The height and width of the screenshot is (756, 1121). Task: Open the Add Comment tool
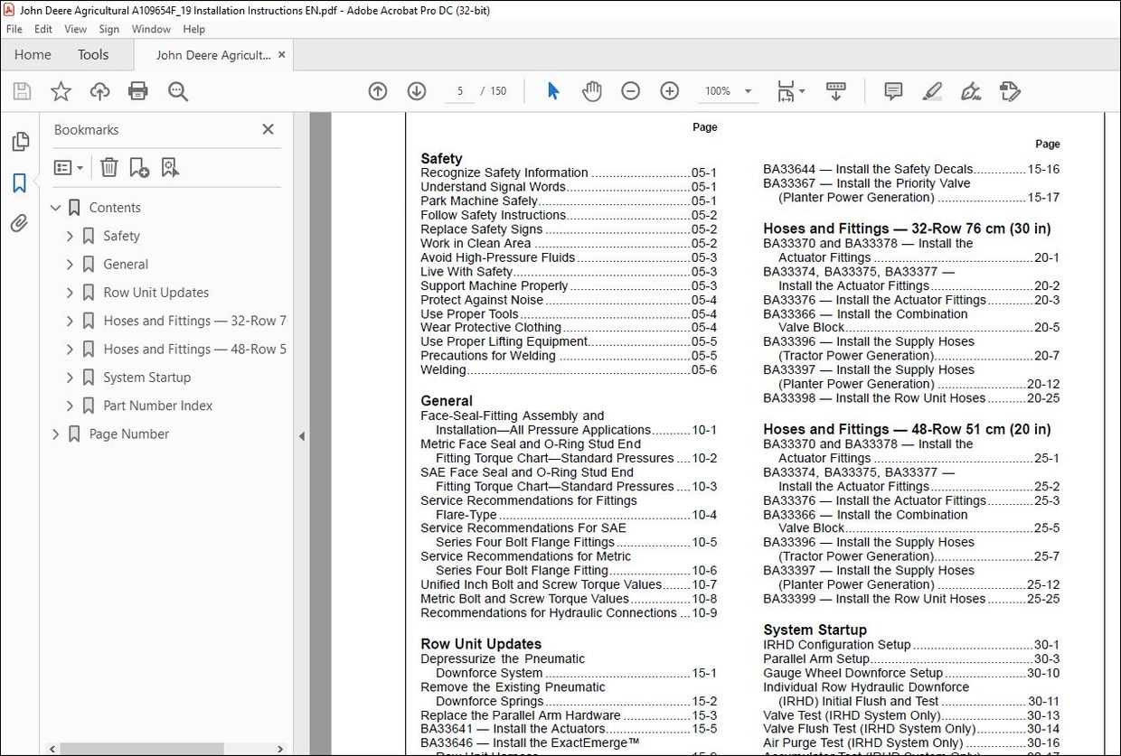(x=892, y=90)
